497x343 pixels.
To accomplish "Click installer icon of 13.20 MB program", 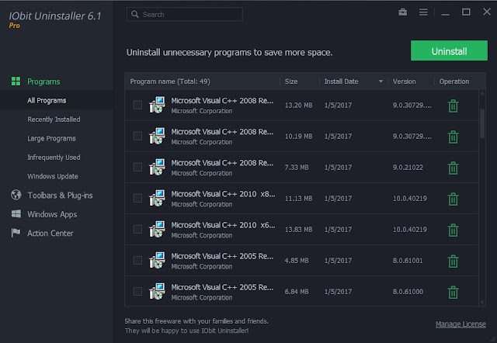I will 157,105.
